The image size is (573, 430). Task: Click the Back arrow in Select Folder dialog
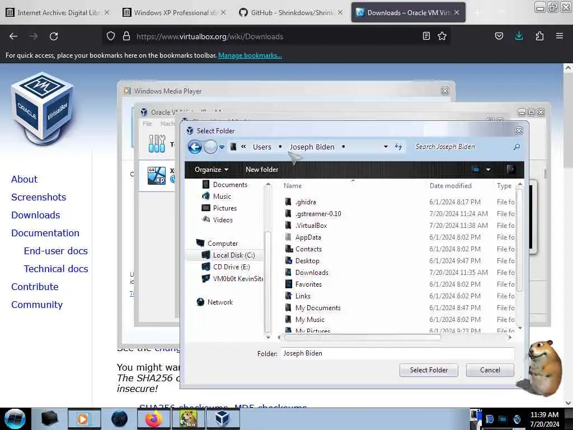(195, 147)
